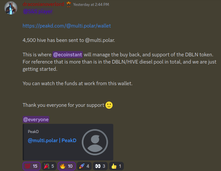
Task: Open draconianoverlord's avatar profile picture
Action: [11, 8]
